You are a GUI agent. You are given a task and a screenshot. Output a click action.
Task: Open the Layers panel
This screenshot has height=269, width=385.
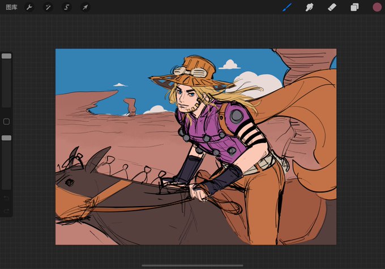pyautogui.click(x=354, y=7)
